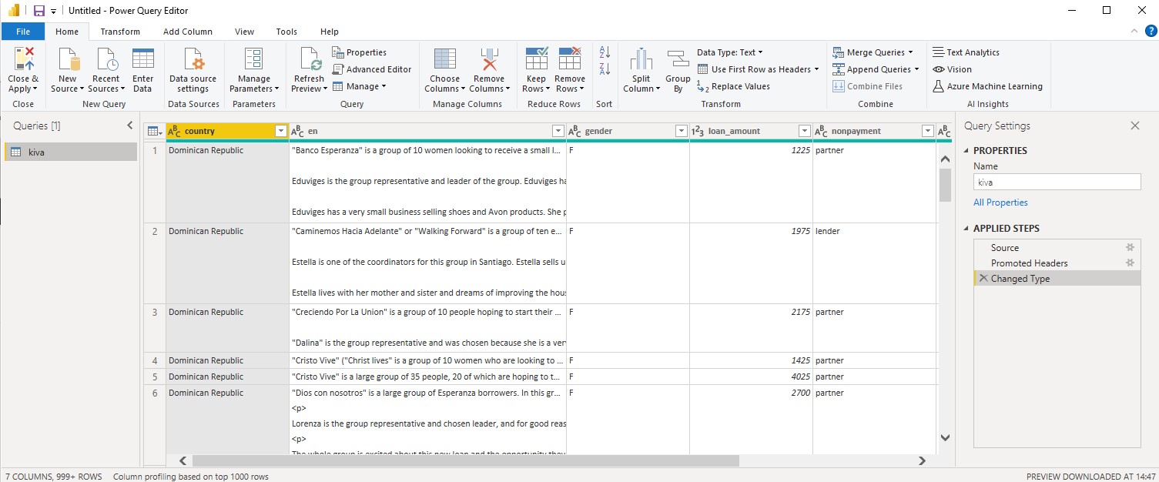Click the loan_amount column data type icon
The width and height of the screenshot is (1159, 482).
(698, 131)
